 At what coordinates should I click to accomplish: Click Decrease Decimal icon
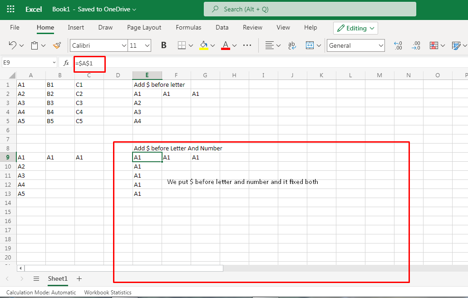(398, 45)
